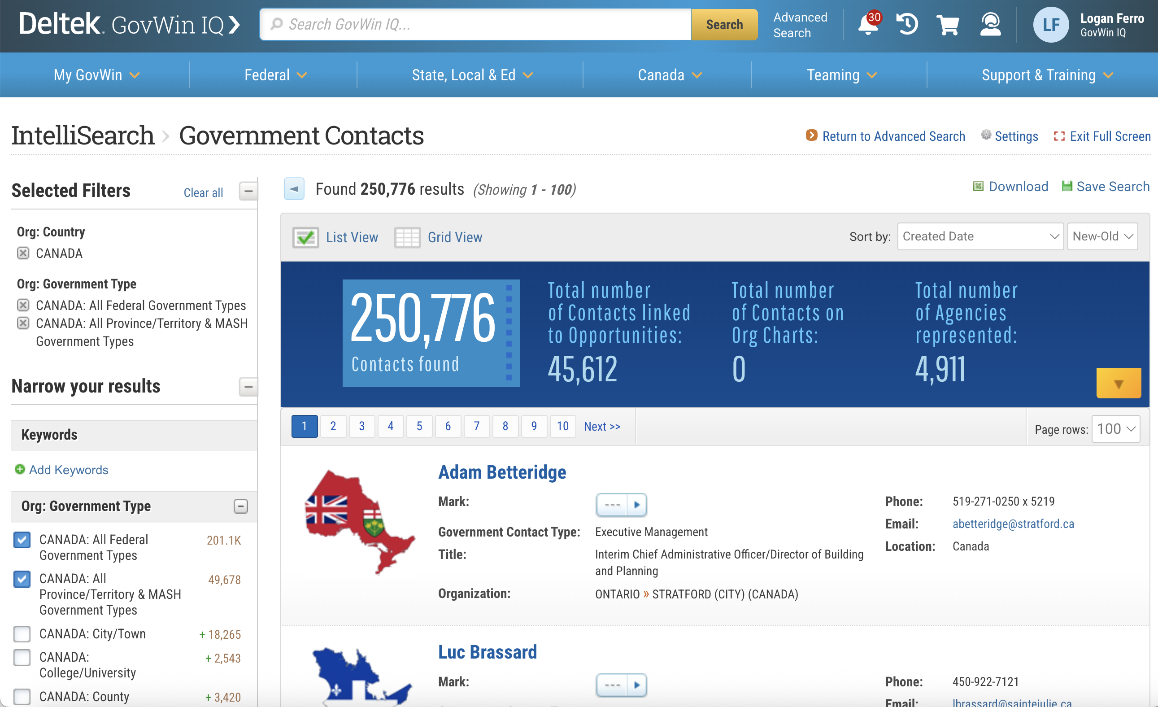Click the green Add Keywords plus icon
Screen dimensions: 1158x707
tap(20, 469)
